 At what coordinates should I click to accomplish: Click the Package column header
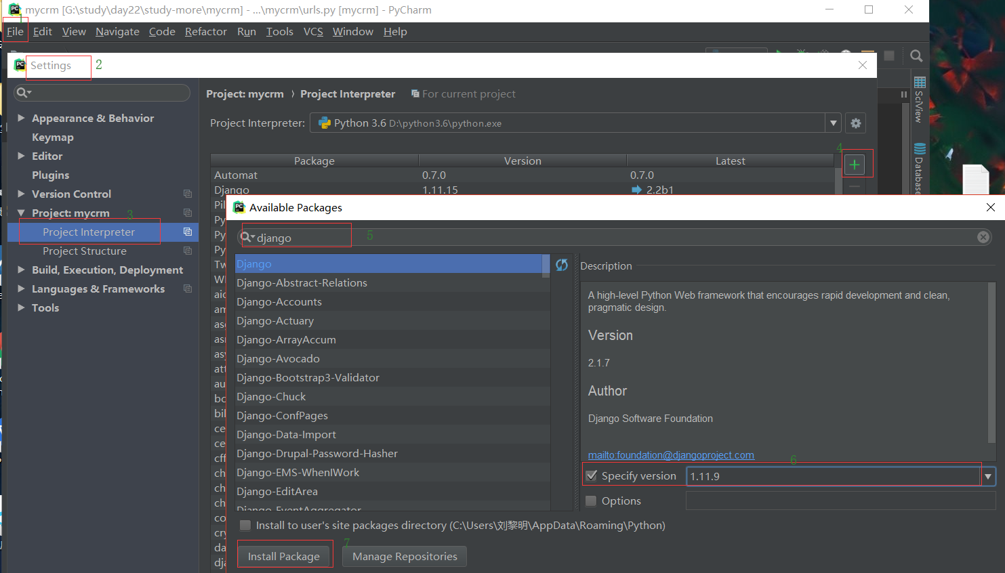pyautogui.click(x=314, y=161)
